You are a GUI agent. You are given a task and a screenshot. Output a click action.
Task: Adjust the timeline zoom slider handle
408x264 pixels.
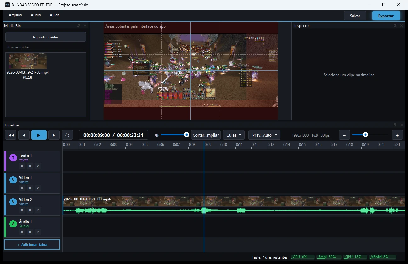pyautogui.click(x=365, y=135)
